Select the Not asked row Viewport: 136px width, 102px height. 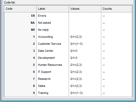[x=68, y=23]
